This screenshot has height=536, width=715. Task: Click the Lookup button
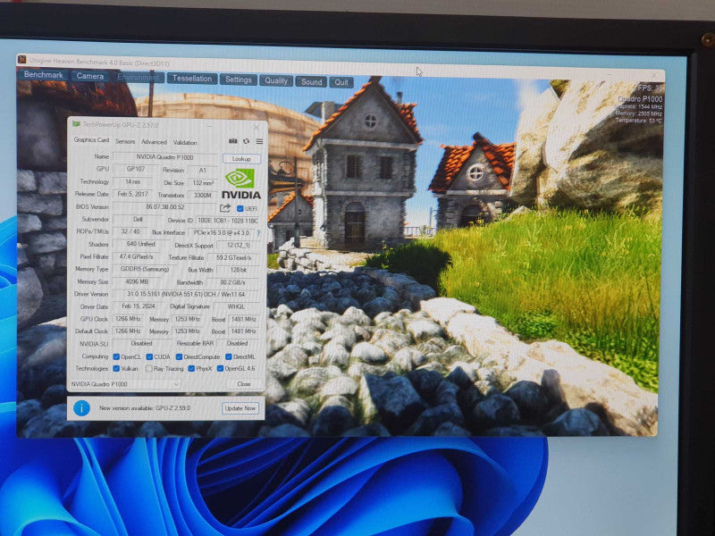point(241,159)
